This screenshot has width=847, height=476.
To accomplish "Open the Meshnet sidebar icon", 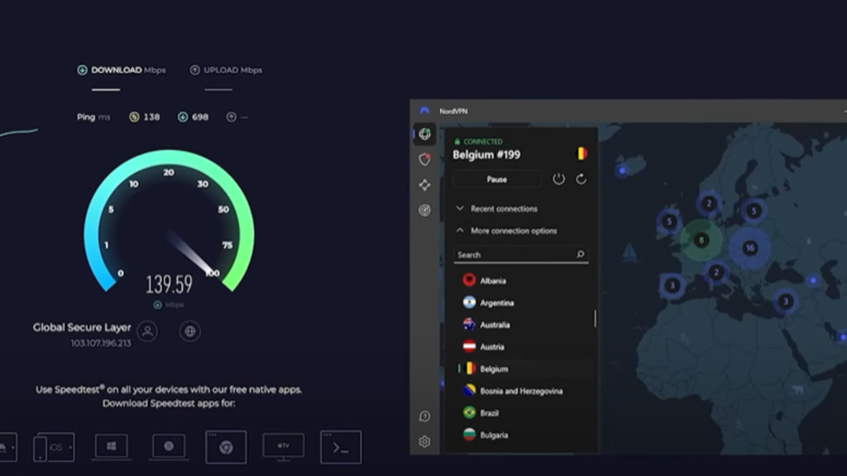I will (424, 184).
